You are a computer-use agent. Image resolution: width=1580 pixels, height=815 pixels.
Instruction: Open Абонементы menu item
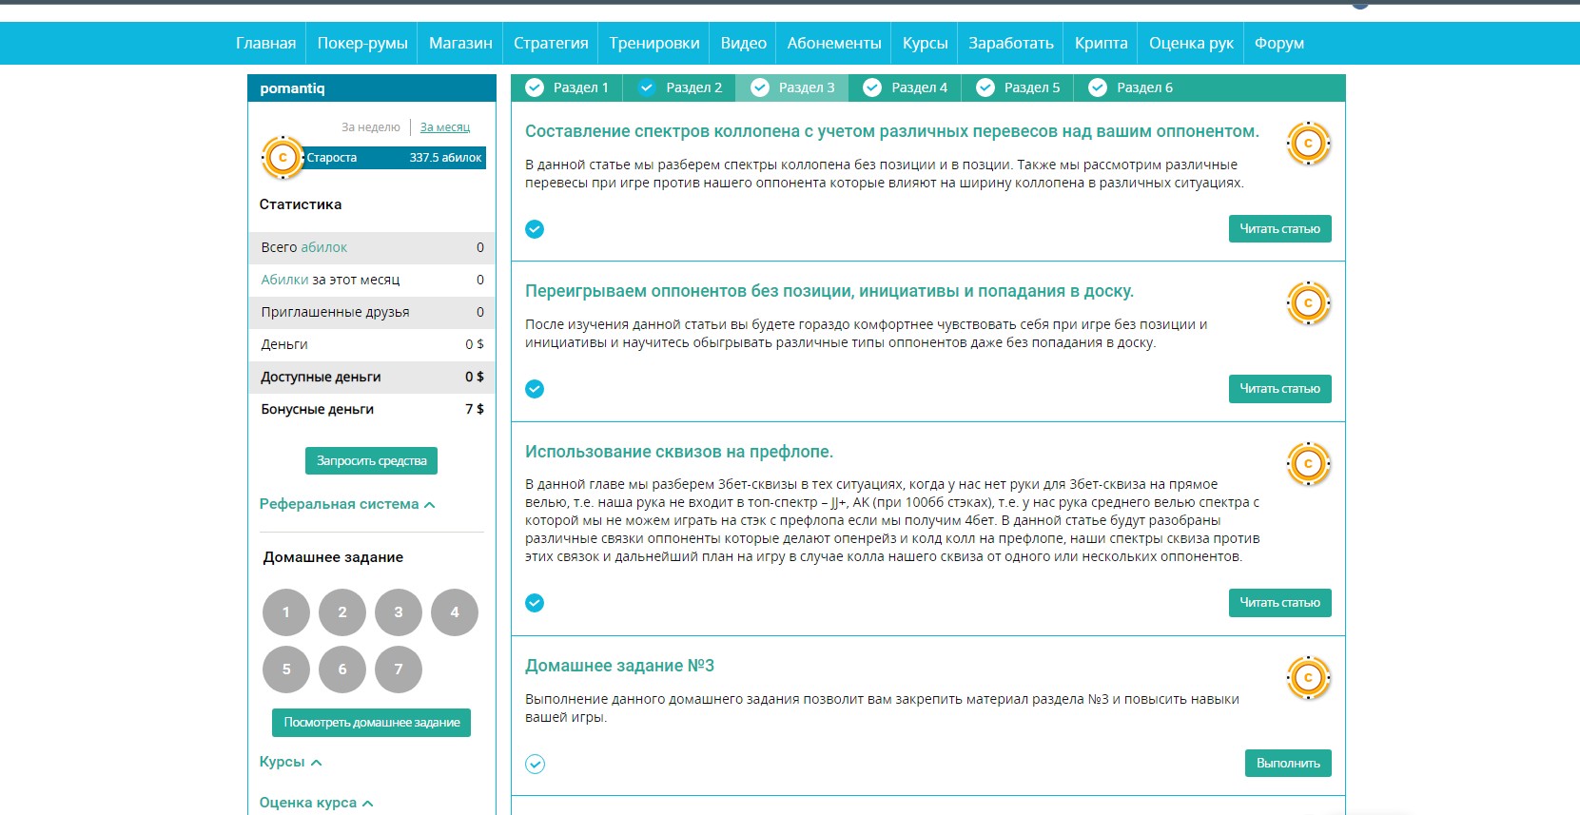point(834,43)
